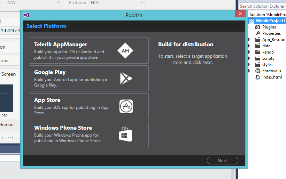
Task: Click the styles folder icon
Action: pyautogui.click(x=258, y=65)
